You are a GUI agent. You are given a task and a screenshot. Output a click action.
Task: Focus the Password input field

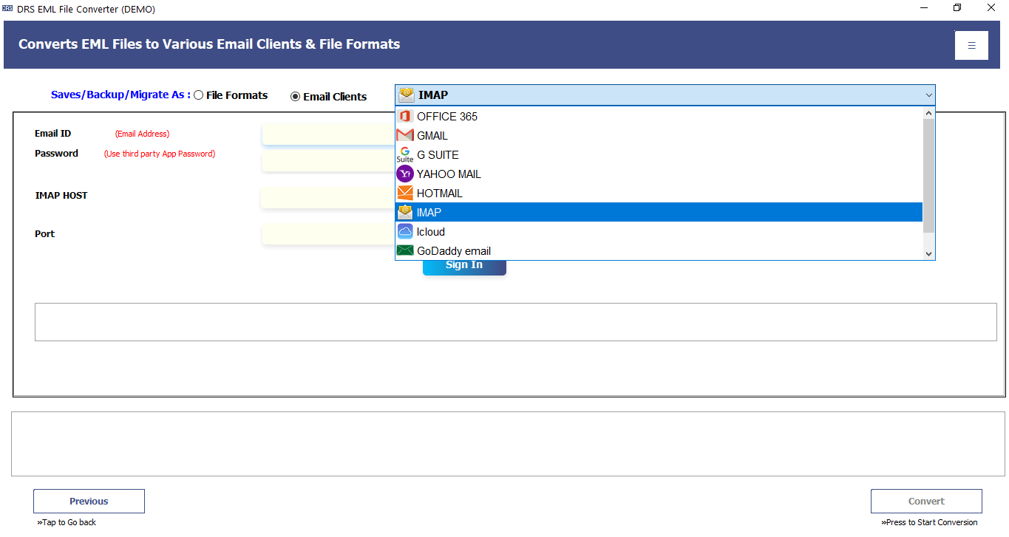point(329,161)
